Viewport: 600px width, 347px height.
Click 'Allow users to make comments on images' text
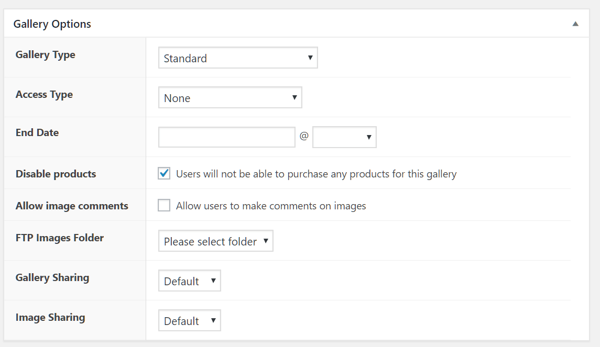(271, 206)
